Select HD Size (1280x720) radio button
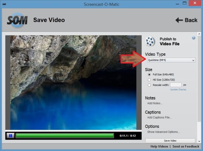Image resolution: width=203 pixels, height=151 pixels. point(149,80)
